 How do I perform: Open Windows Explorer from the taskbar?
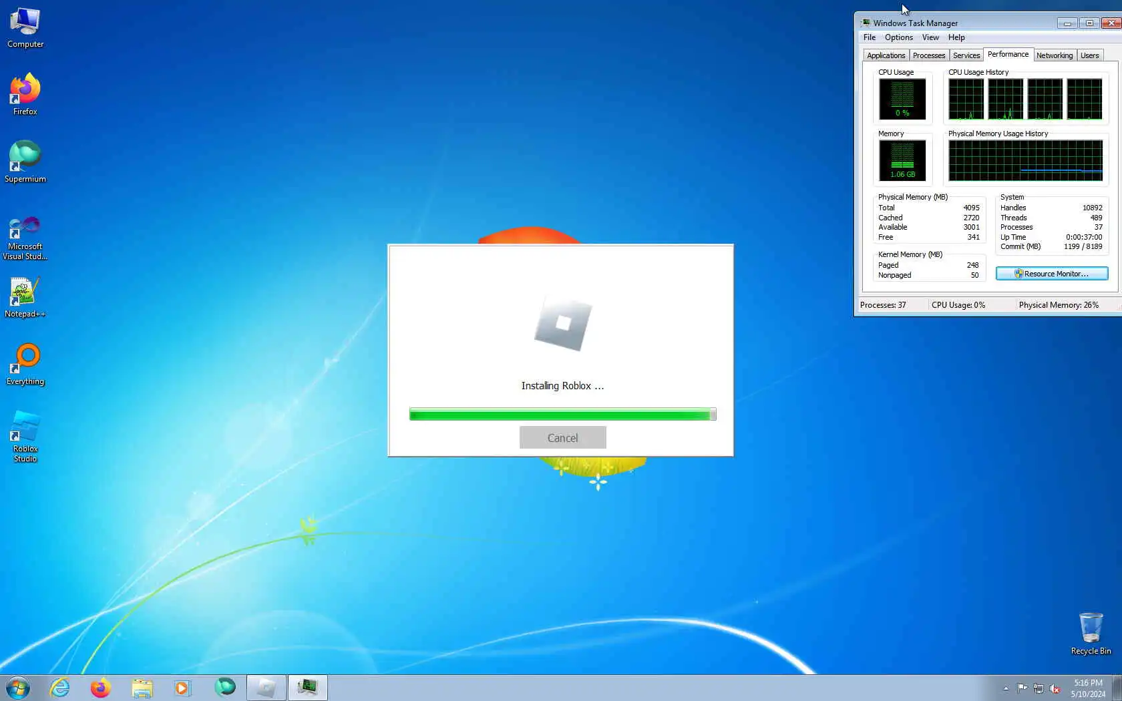(142, 688)
